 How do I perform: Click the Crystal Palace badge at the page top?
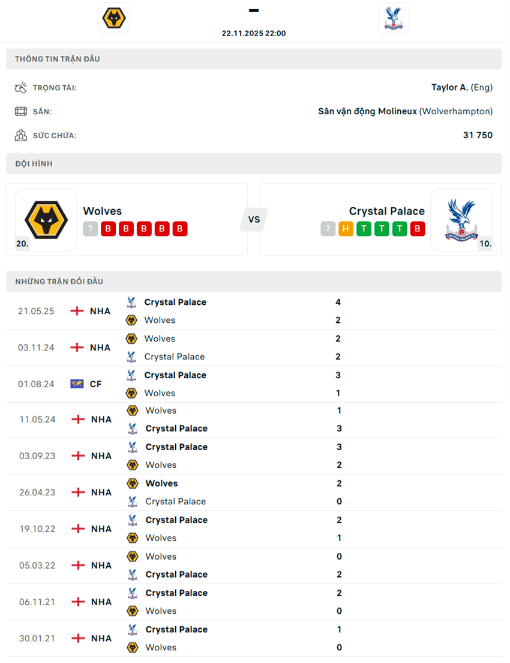coord(394,17)
